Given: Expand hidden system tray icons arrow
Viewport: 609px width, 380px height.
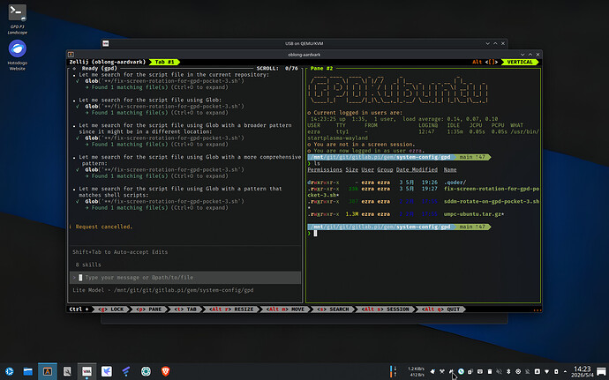Looking at the screenshot, I should click(566, 371).
